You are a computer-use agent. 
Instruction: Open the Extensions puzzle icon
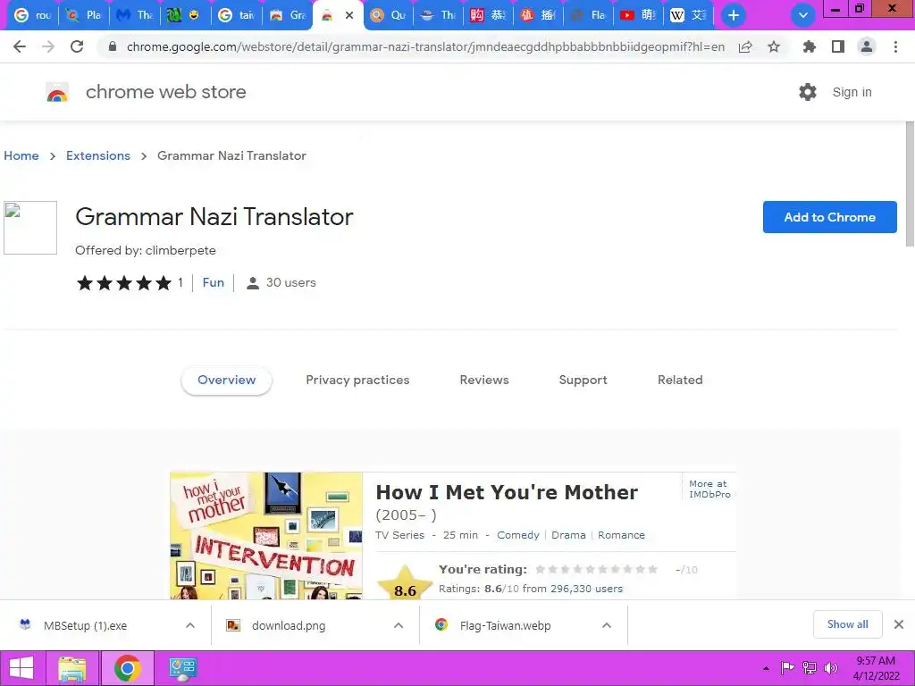pyautogui.click(x=809, y=46)
